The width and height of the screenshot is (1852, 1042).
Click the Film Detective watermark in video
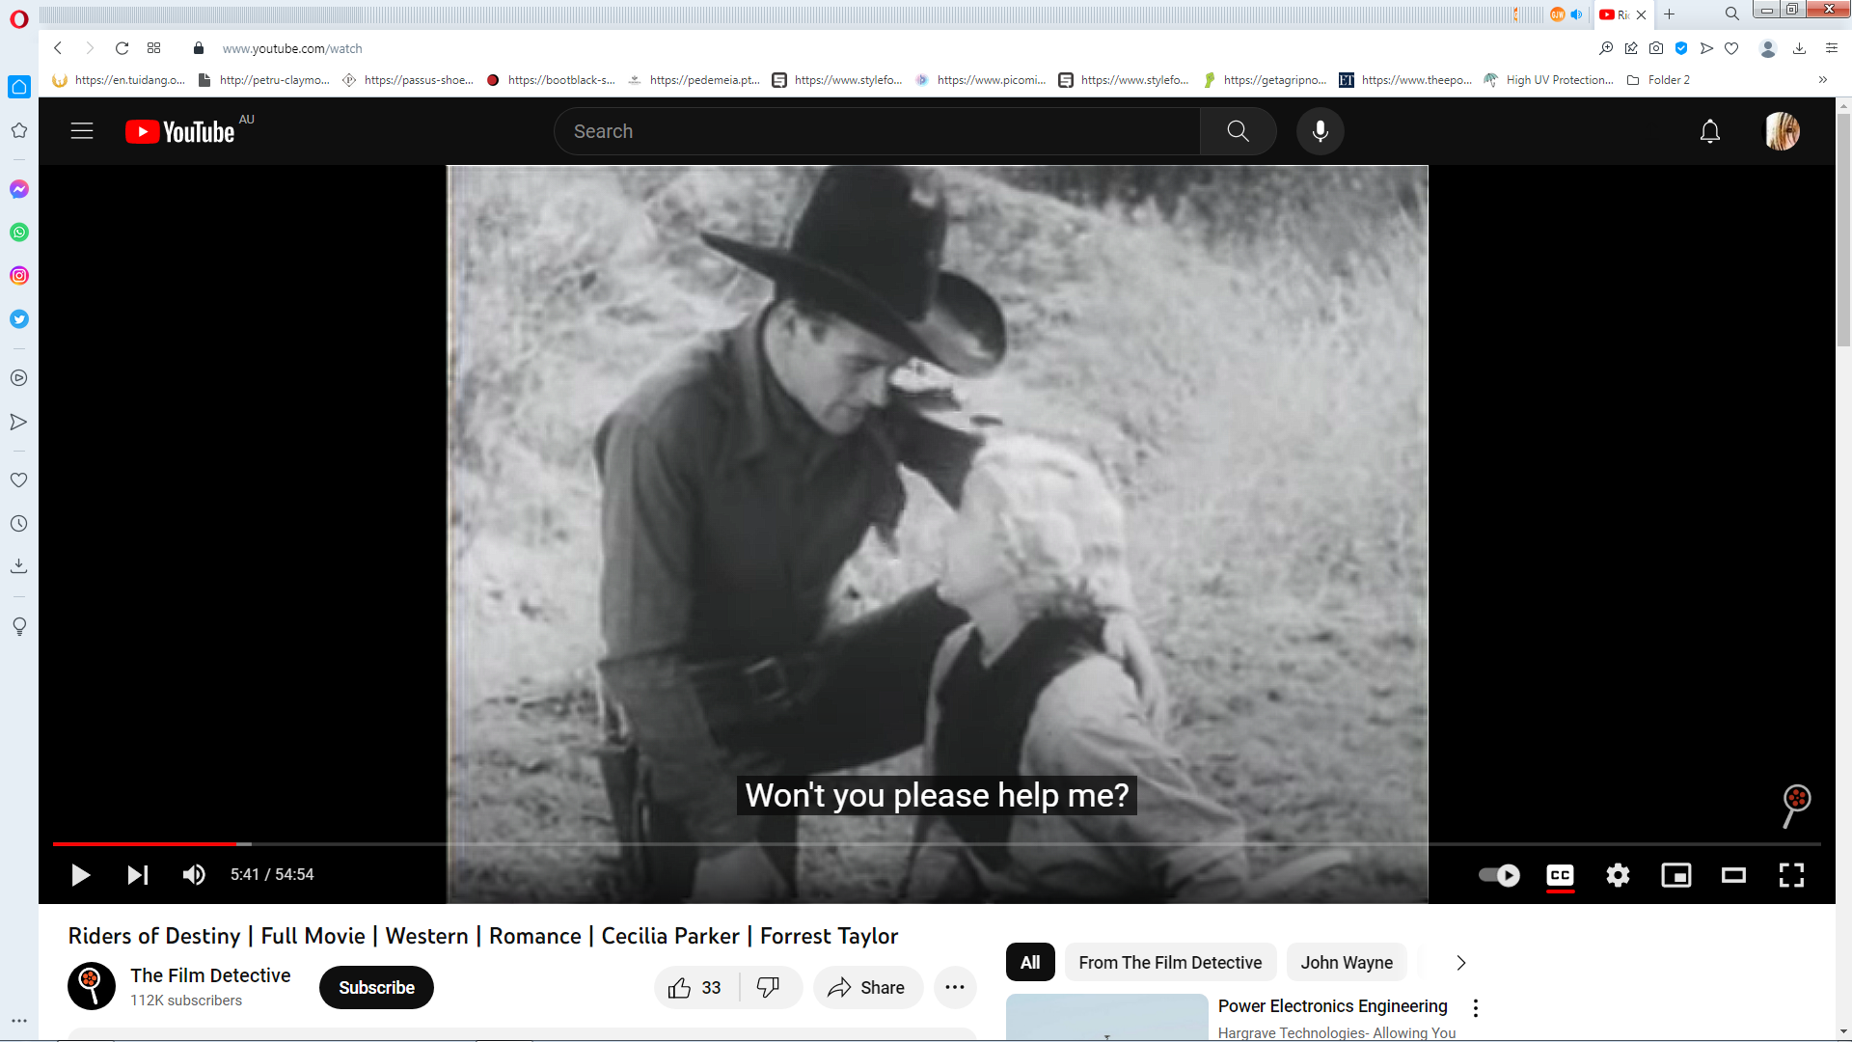pyautogui.click(x=1795, y=806)
